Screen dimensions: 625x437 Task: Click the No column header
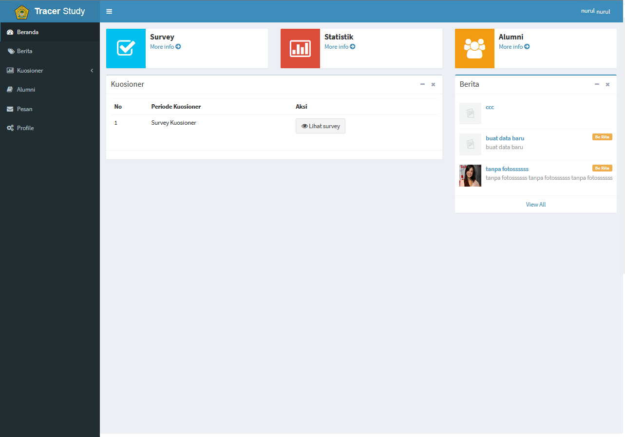(118, 107)
